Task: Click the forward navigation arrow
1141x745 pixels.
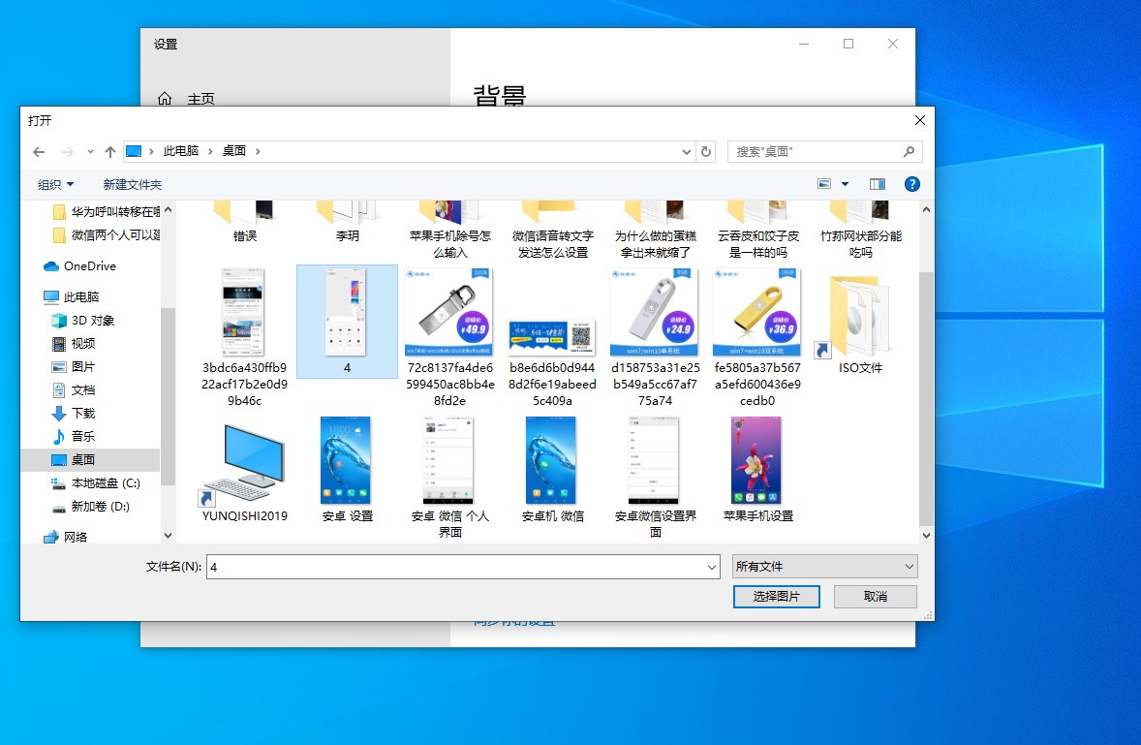Action: [67, 151]
